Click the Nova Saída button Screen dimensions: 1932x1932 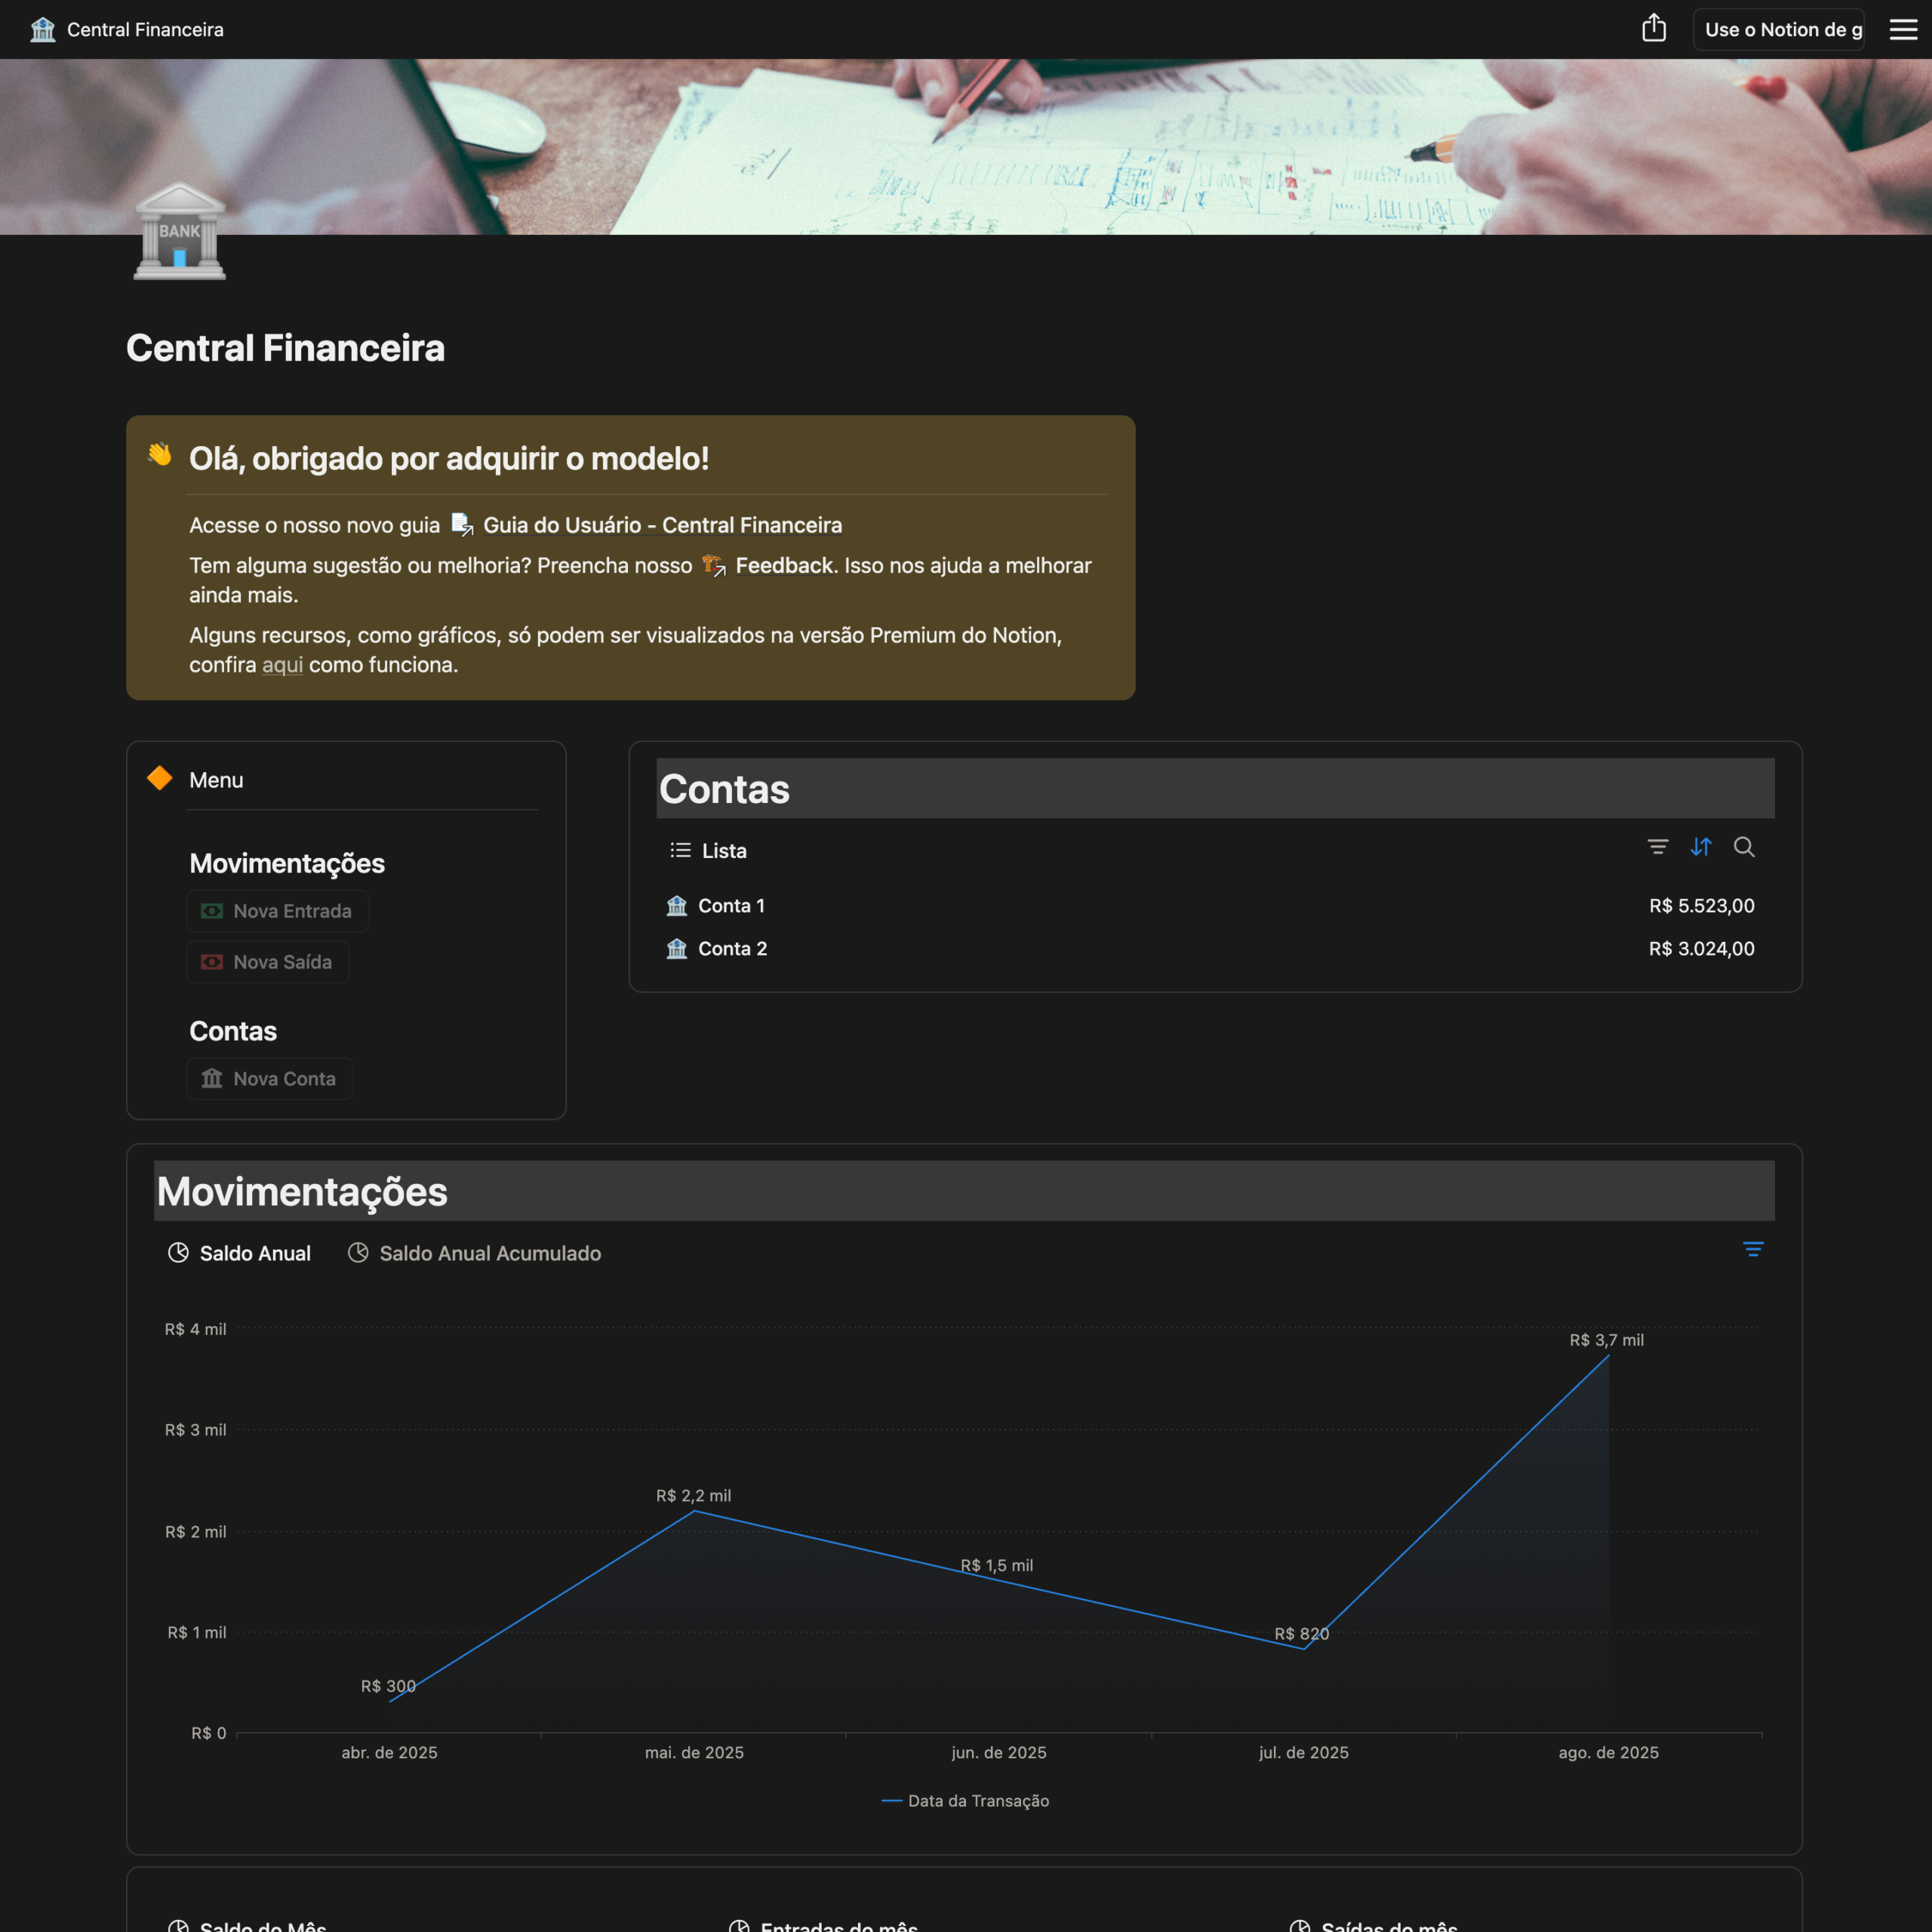point(267,961)
